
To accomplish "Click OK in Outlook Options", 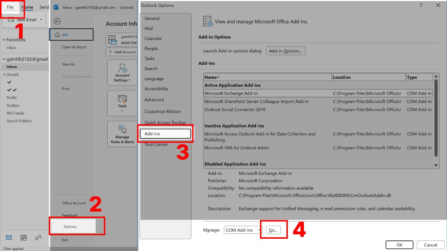I will pyautogui.click(x=399, y=245).
